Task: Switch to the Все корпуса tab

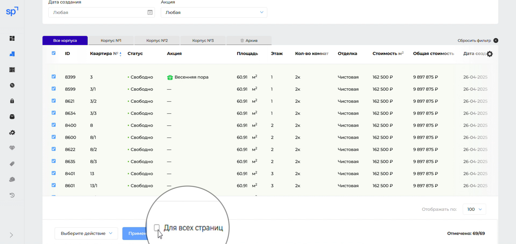Action: tap(65, 40)
